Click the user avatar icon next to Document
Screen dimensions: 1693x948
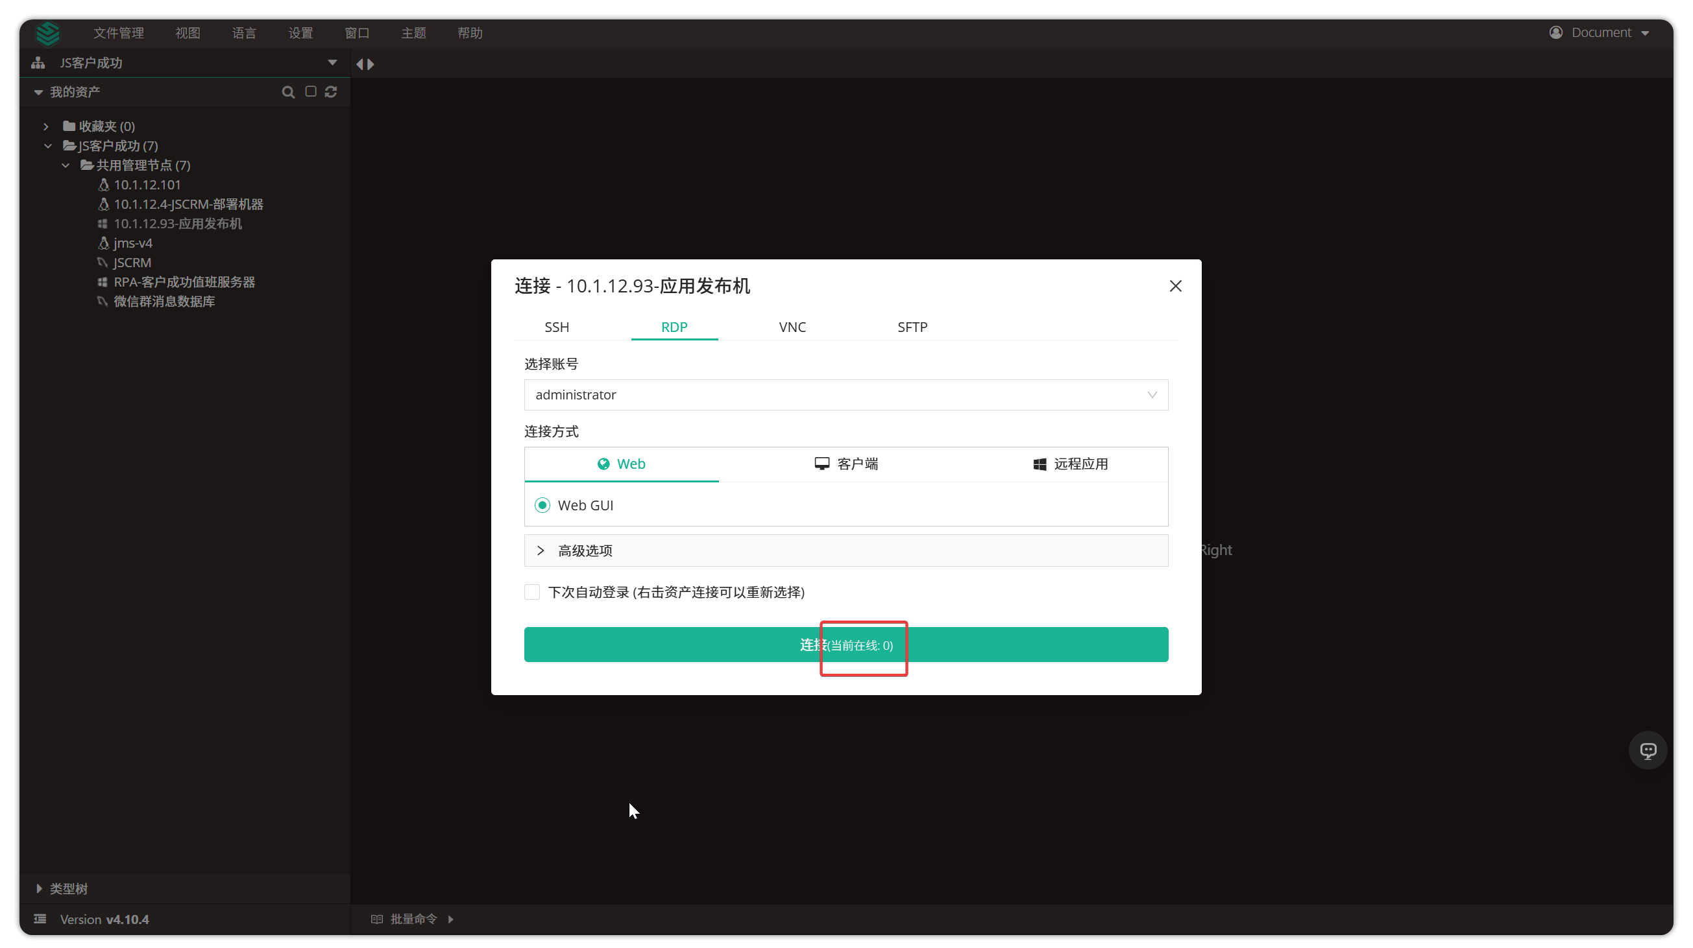1555,32
